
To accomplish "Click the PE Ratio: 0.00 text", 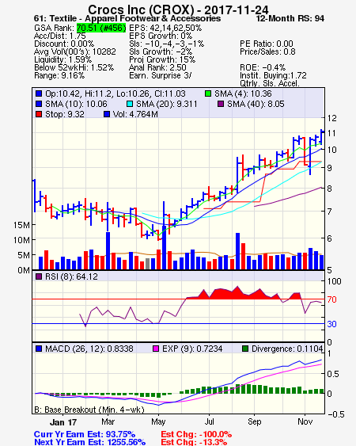I will [267, 44].
